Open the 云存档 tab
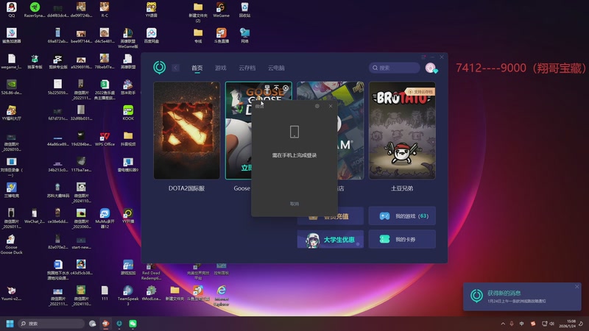 tap(247, 68)
